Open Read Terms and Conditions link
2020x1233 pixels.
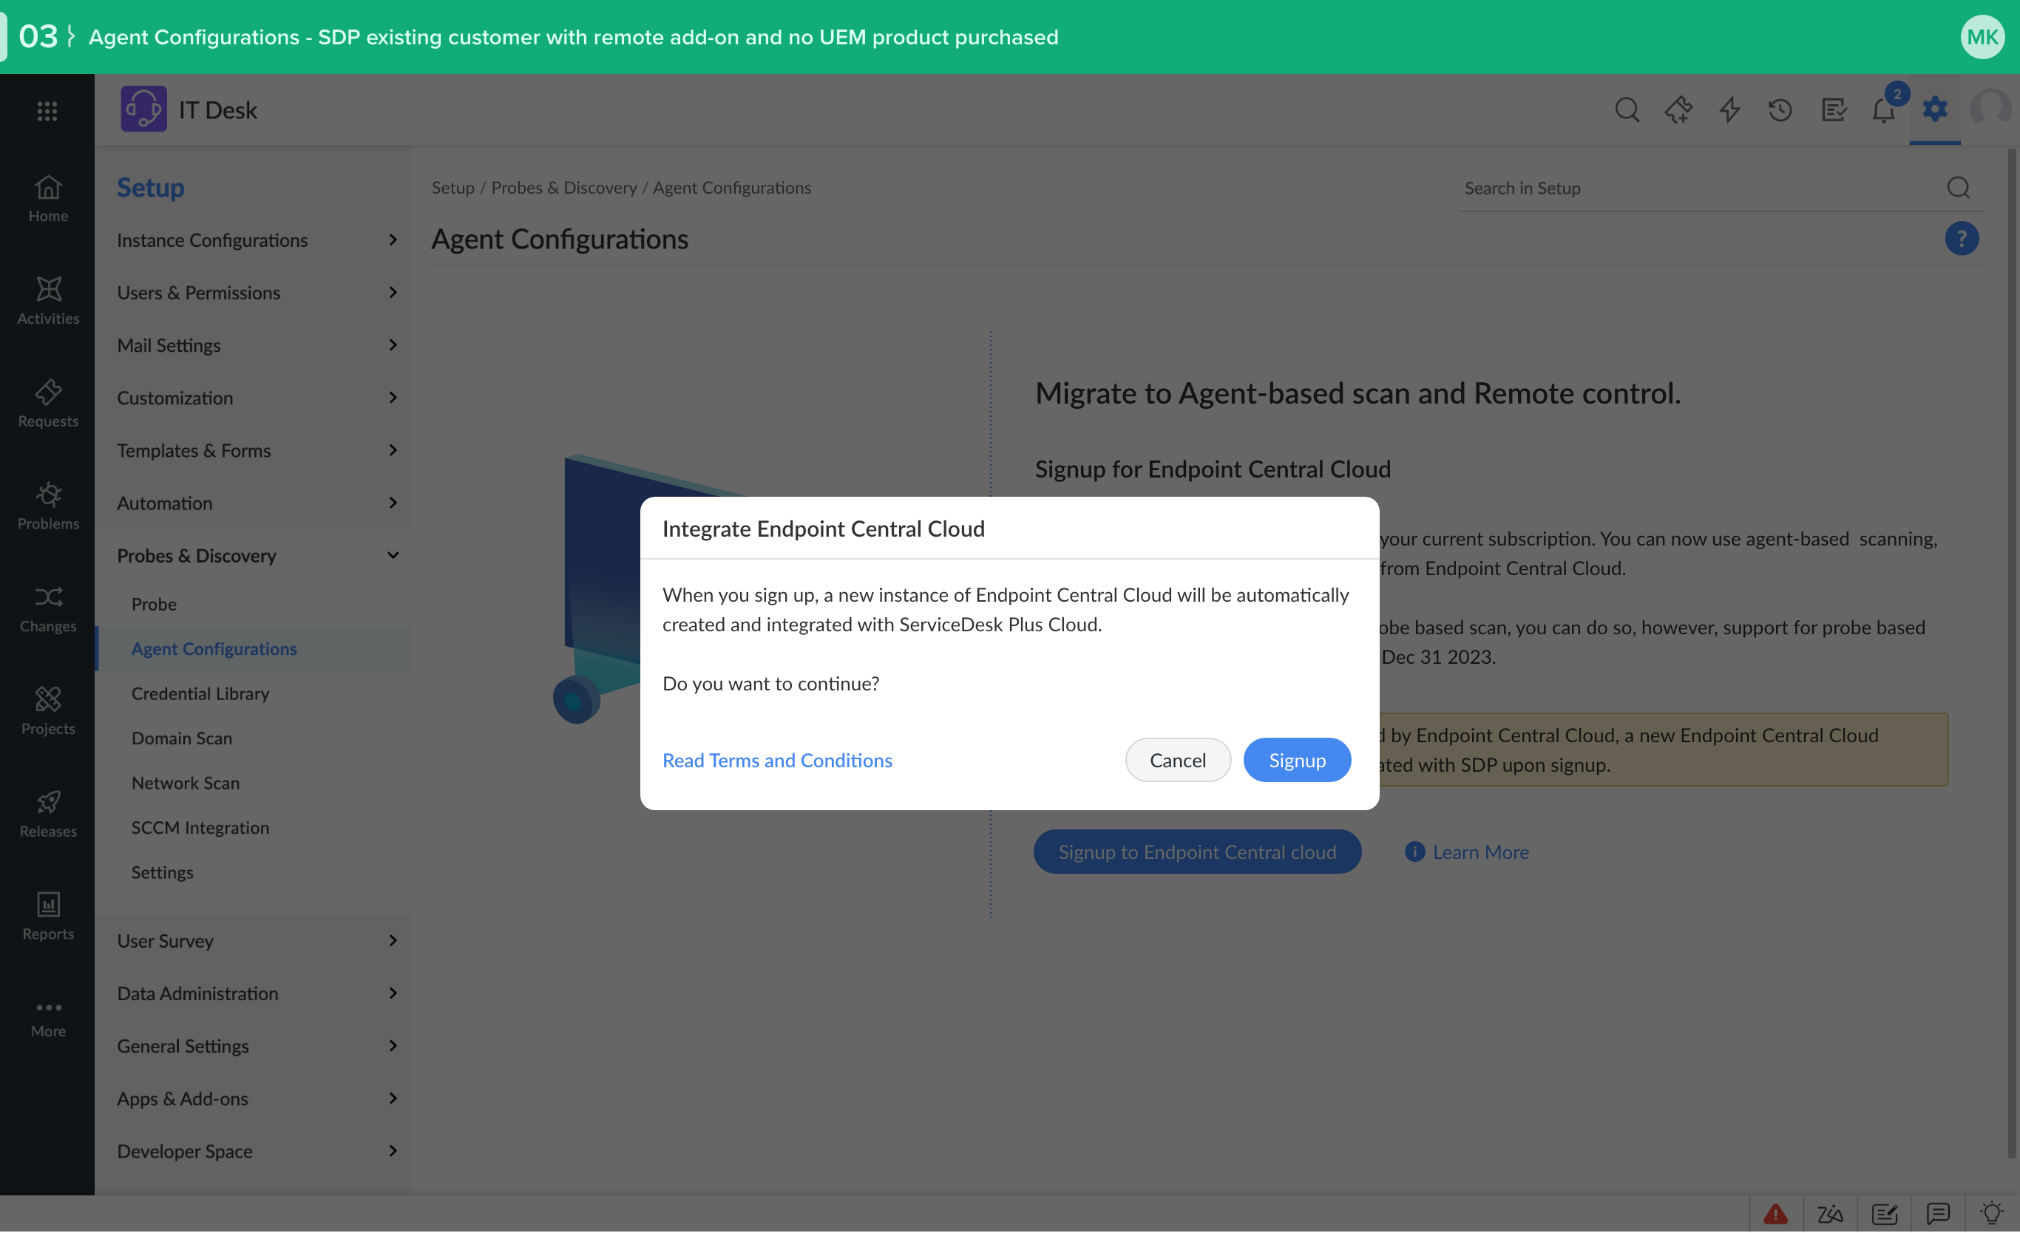click(x=777, y=760)
